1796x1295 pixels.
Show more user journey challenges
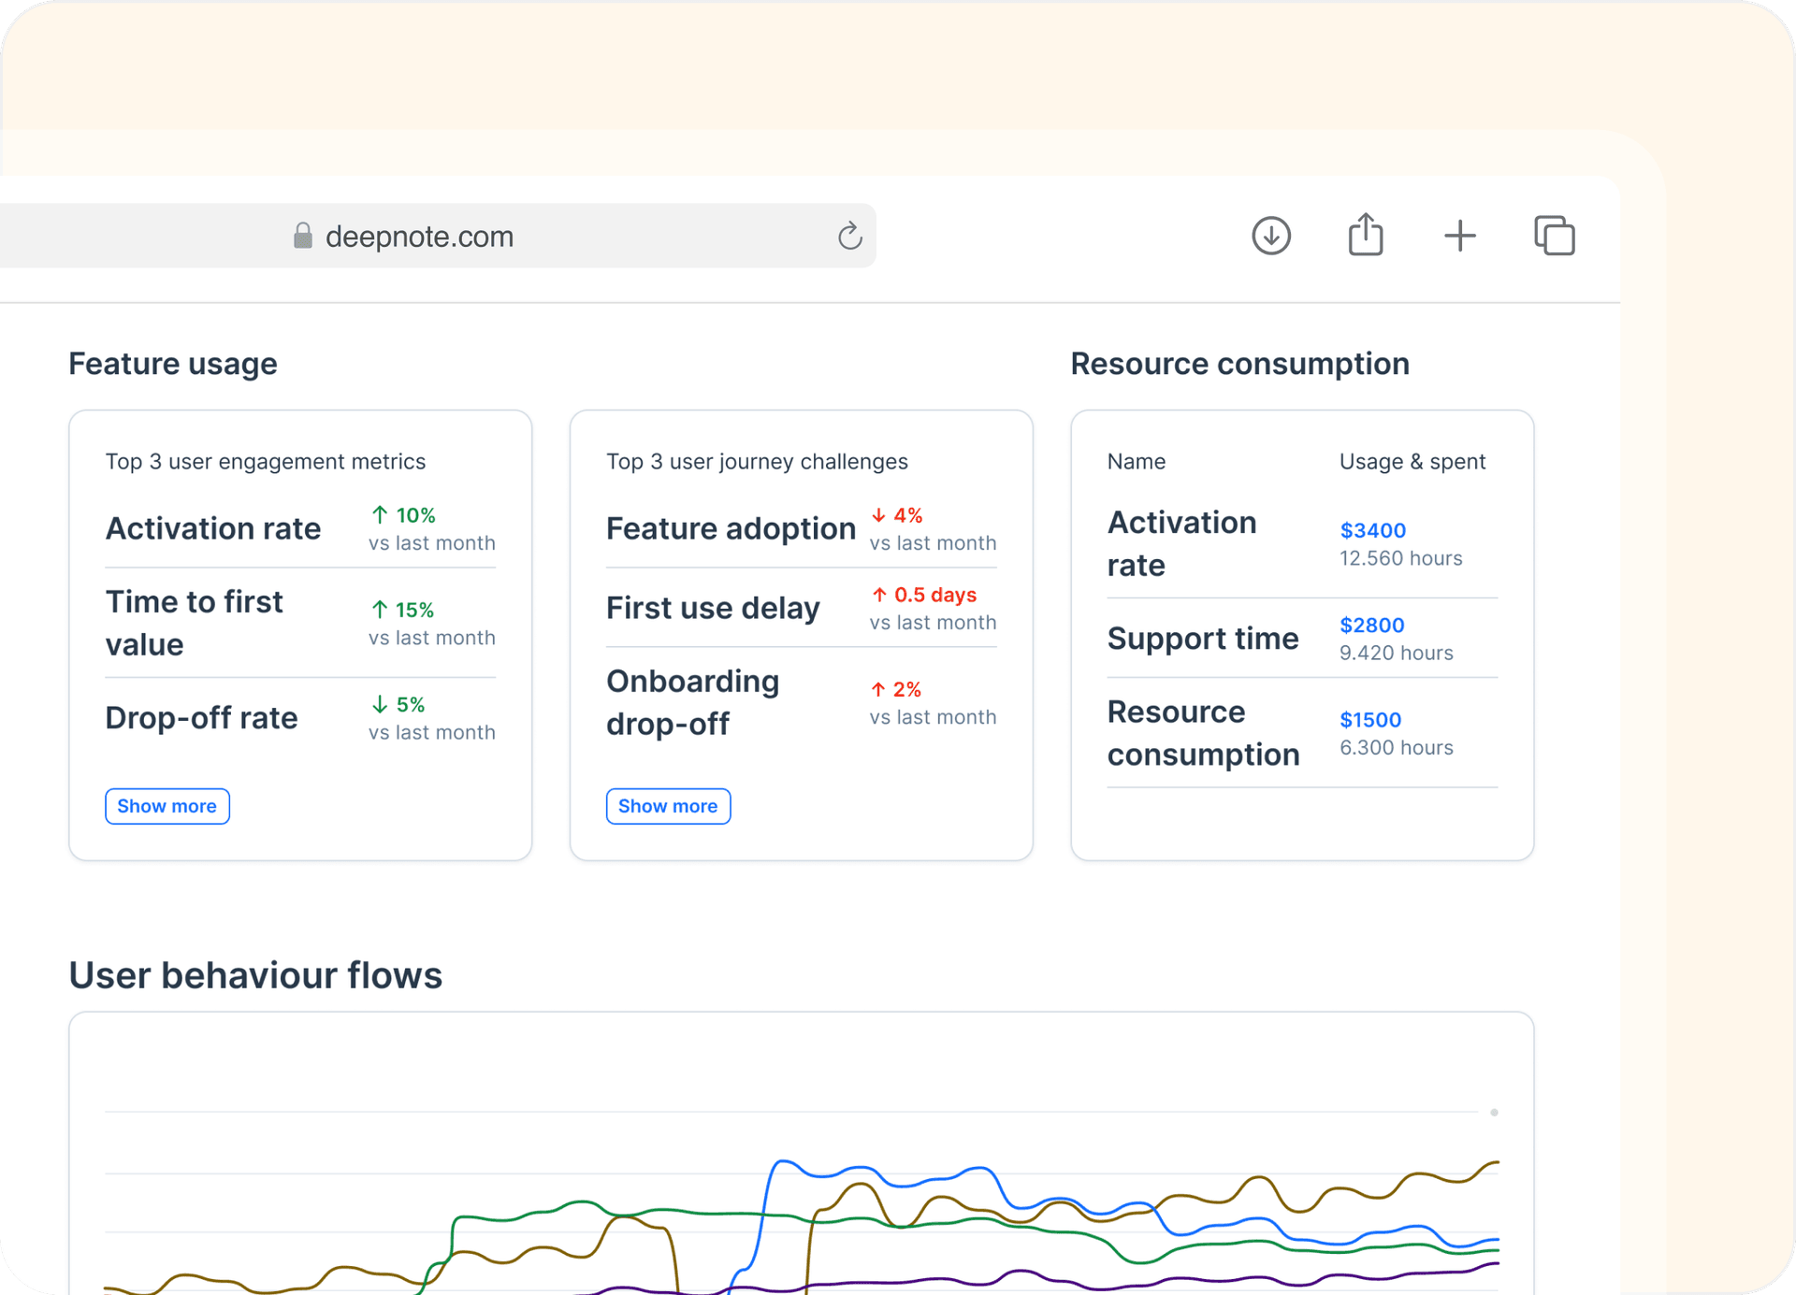click(x=668, y=806)
